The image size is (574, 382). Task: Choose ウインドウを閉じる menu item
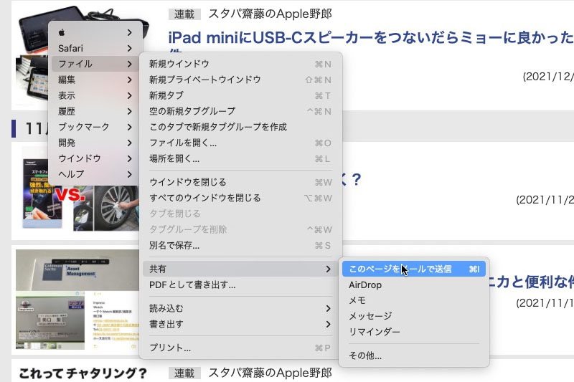click(x=240, y=182)
